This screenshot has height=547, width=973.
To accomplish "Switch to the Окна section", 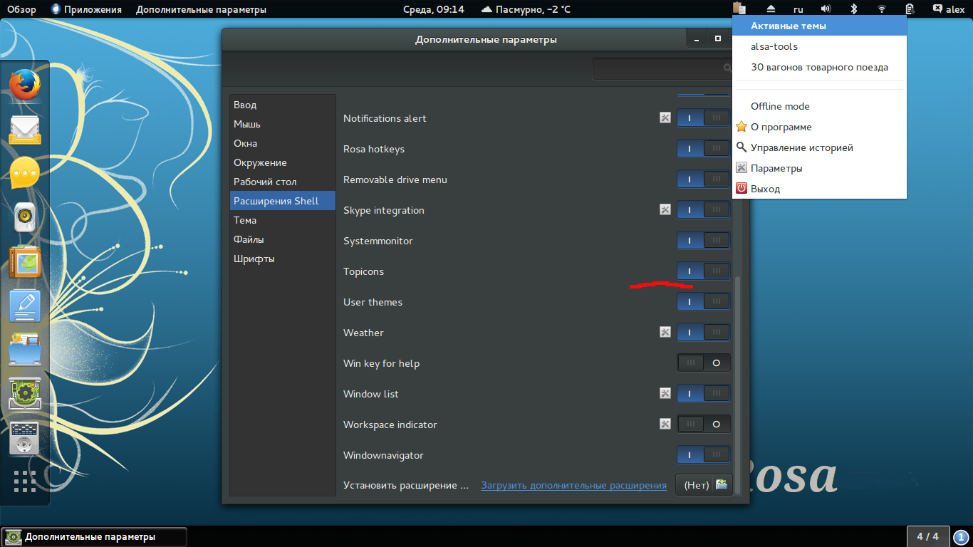I will (283, 143).
